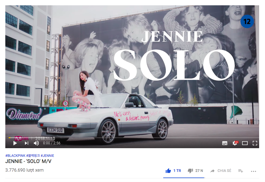Open the #BLACKPINK hashtag link

click(15, 156)
